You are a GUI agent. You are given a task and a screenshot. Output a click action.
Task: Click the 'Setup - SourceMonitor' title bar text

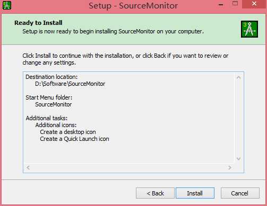tap(133, 6)
